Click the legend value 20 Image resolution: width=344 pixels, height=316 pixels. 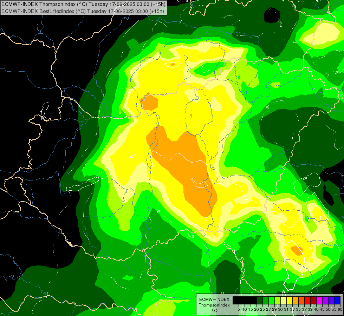(257, 309)
